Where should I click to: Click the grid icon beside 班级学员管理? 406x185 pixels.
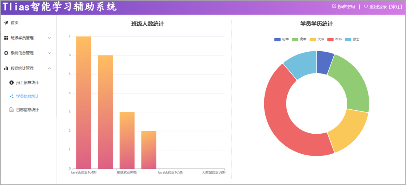(6, 38)
